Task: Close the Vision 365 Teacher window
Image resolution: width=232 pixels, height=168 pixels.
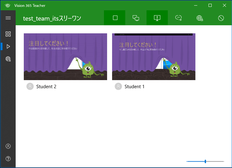Action: (x=224, y=5)
